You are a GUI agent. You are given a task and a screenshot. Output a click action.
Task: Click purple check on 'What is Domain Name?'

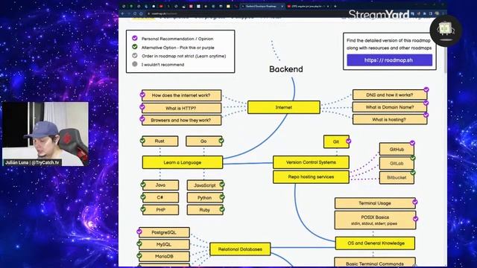coord(426,103)
